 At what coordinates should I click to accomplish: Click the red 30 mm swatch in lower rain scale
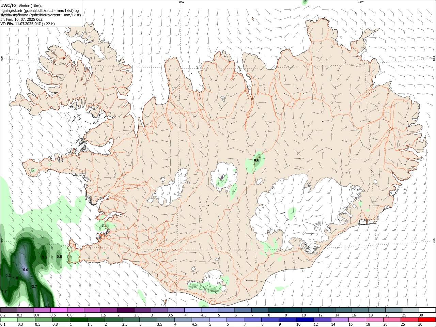427,320
